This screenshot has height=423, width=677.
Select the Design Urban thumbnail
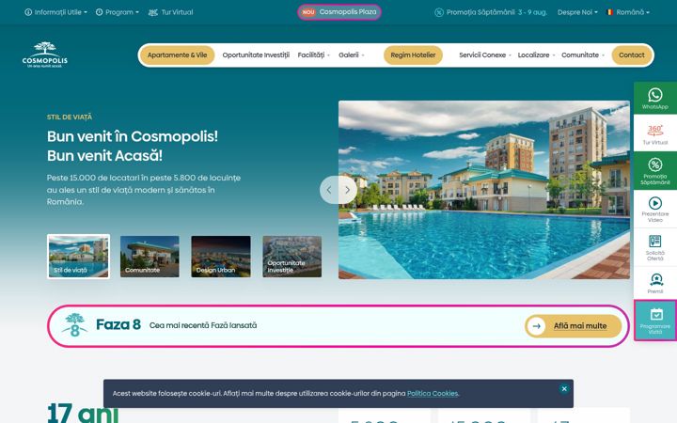click(221, 257)
